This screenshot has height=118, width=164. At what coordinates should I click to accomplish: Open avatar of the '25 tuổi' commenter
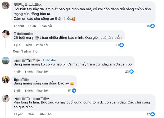[x=5, y=34]
